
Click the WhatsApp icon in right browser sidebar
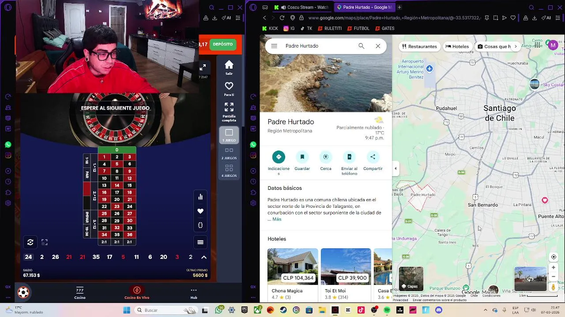[253, 144]
